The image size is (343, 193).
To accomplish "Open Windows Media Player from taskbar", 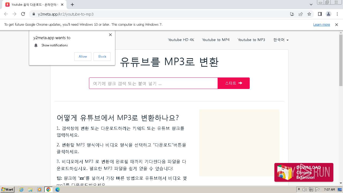I will click(39, 190).
